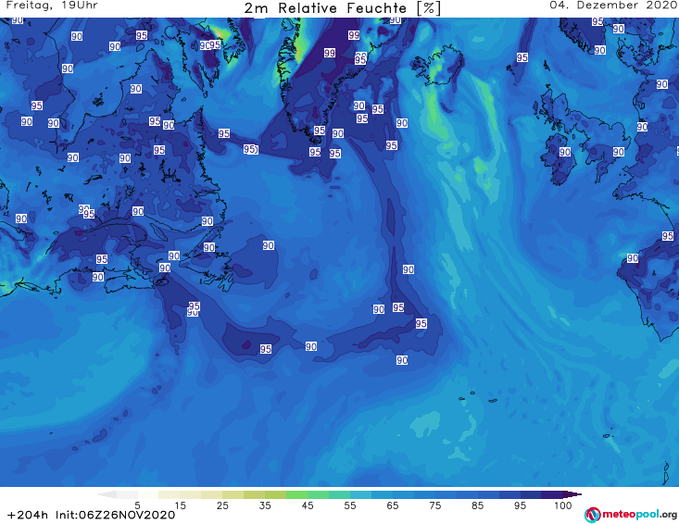Click legend value 45 on color bar
This screenshot has height=524, width=679.
coord(308,505)
